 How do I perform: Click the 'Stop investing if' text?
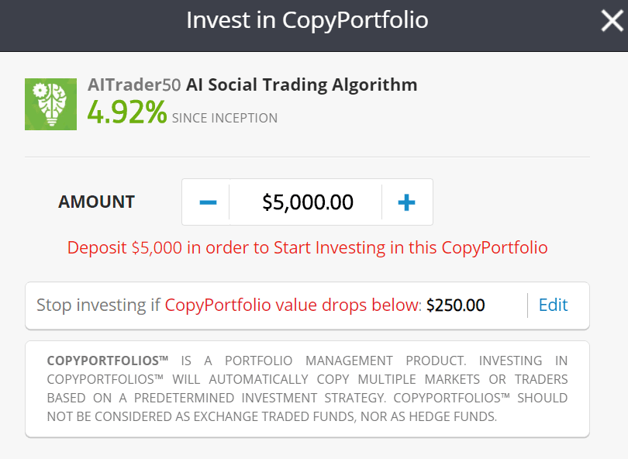pyautogui.click(x=98, y=305)
